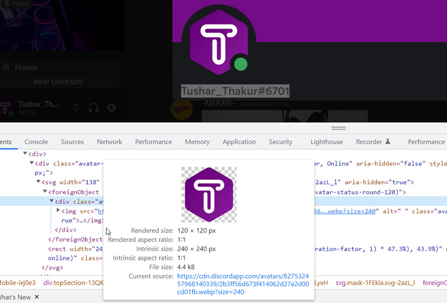Click the green online status dot
The height and width of the screenshot is (303, 447).
pos(240,64)
